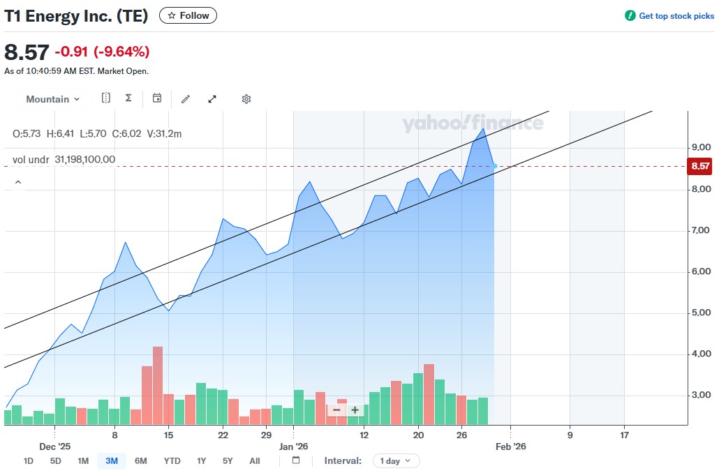The height and width of the screenshot is (473, 719).
Task: Click Get top stock picks link
Action: pos(669,16)
